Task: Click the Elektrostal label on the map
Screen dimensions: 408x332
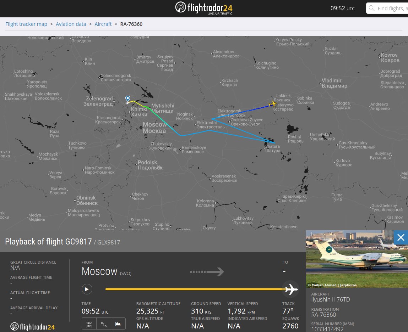Action: click(x=211, y=125)
